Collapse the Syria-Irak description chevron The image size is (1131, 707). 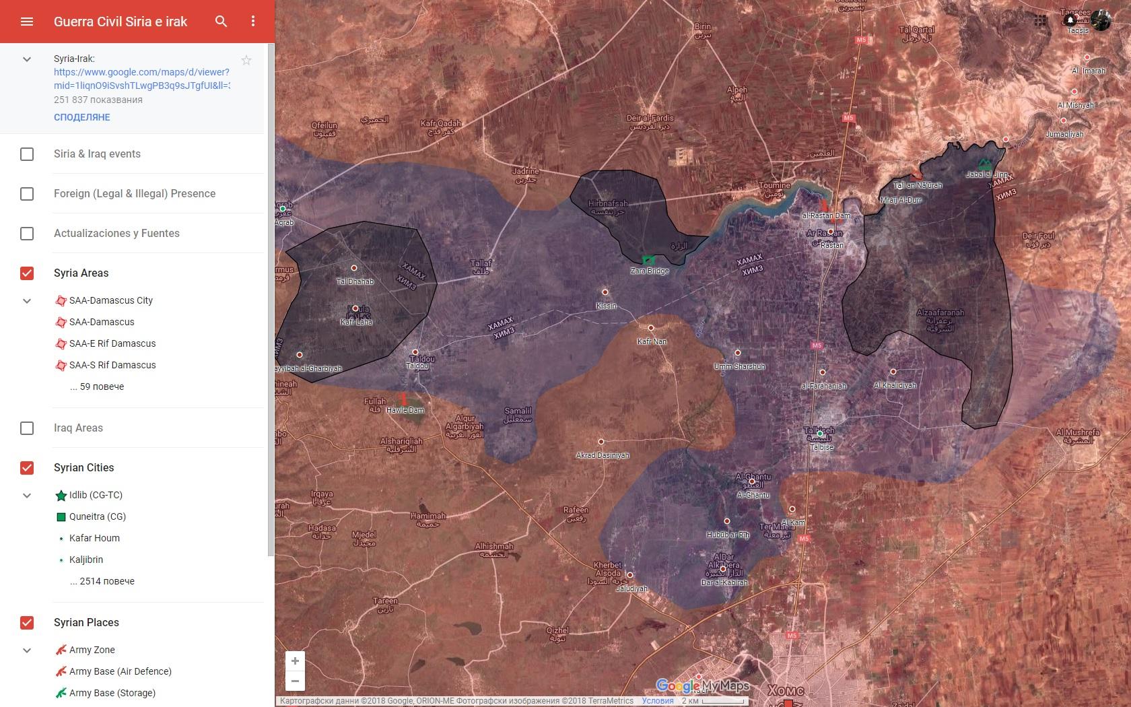[27, 59]
